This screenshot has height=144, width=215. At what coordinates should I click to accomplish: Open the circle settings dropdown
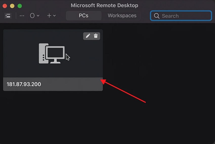pos(35,15)
